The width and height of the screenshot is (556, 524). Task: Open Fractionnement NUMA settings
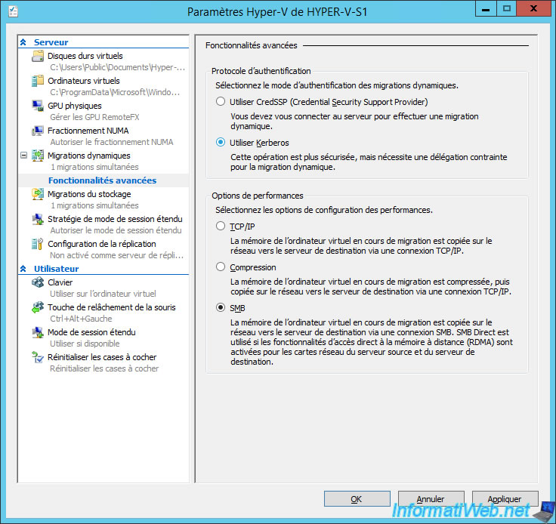pyautogui.click(x=88, y=131)
